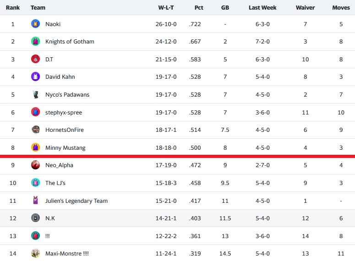
Task: Click the D.T team avatar
Action: coord(35,59)
